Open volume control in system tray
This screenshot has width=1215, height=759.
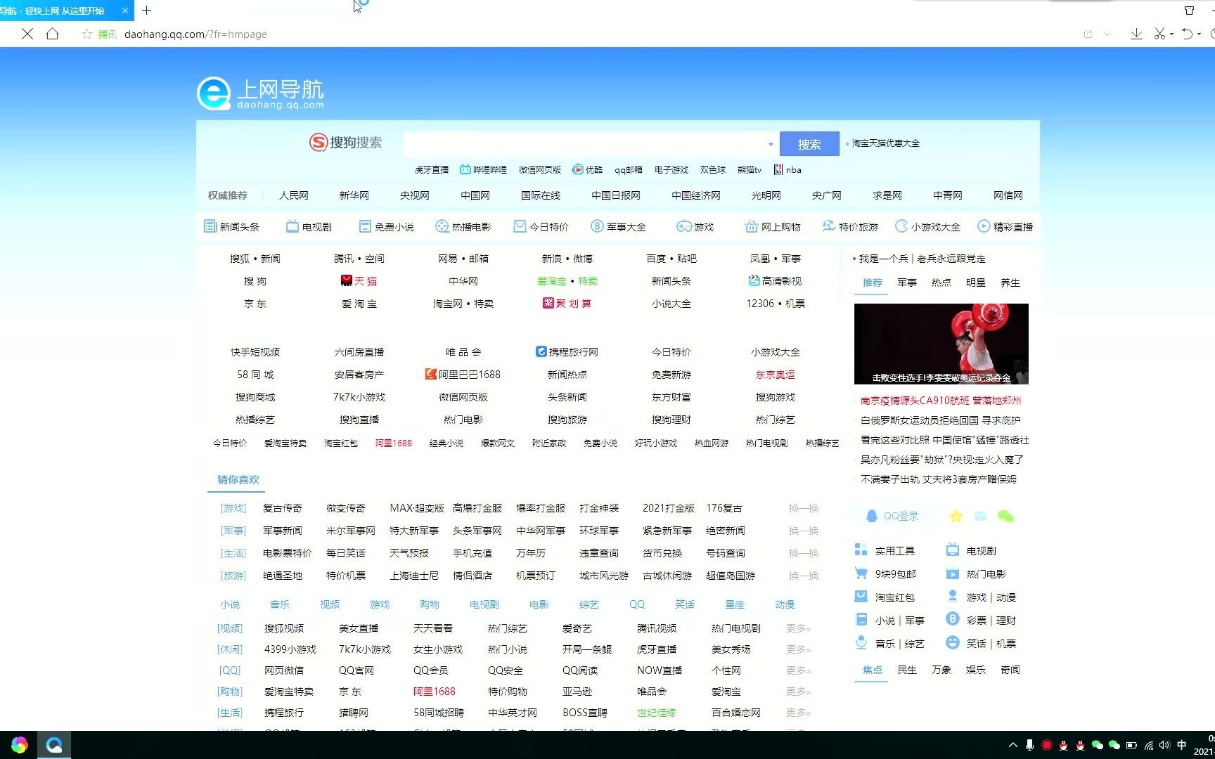(1165, 745)
